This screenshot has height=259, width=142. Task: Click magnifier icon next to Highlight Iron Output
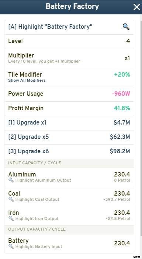tap(11, 218)
